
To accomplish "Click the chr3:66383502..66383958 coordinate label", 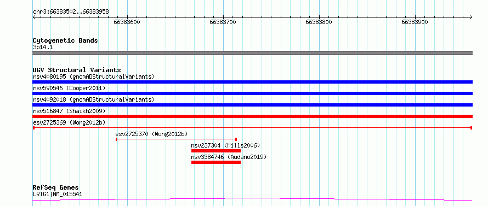I will pyautogui.click(x=71, y=12).
